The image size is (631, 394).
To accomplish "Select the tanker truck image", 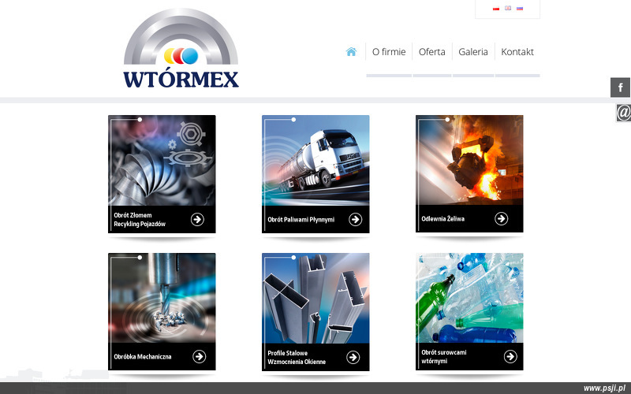I will pyautogui.click(x=315, y=161).
